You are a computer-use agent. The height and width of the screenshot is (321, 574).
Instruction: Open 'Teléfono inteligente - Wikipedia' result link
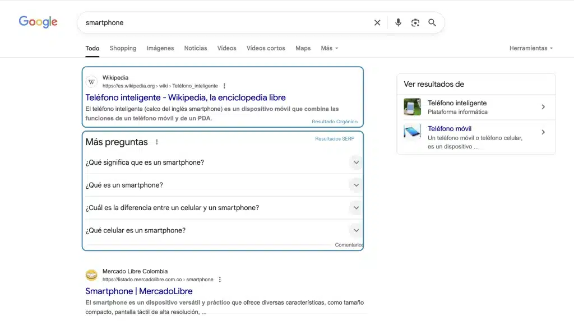click(186, 97)
